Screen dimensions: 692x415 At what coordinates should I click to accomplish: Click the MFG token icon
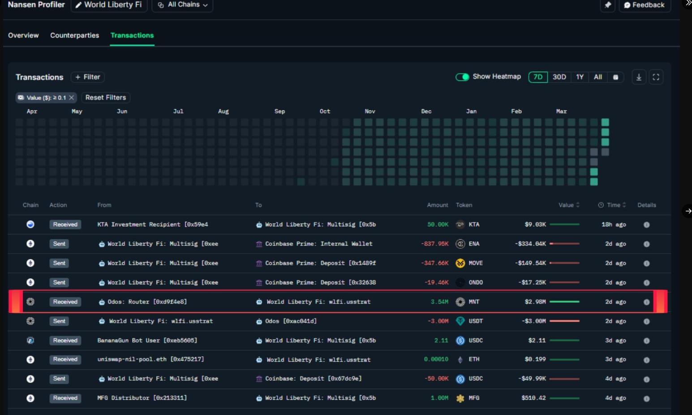460,398
